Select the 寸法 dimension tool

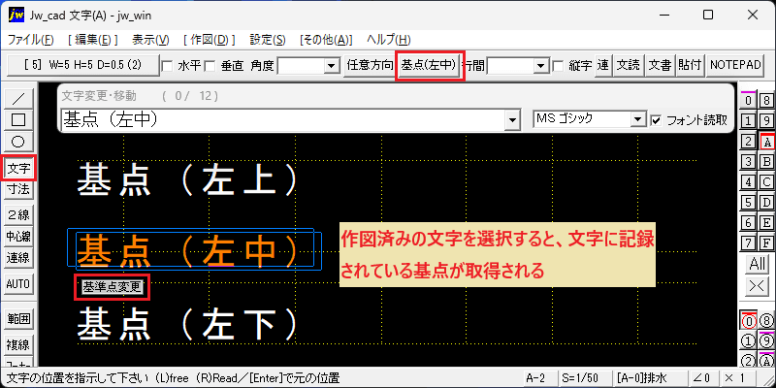(18, 189)
